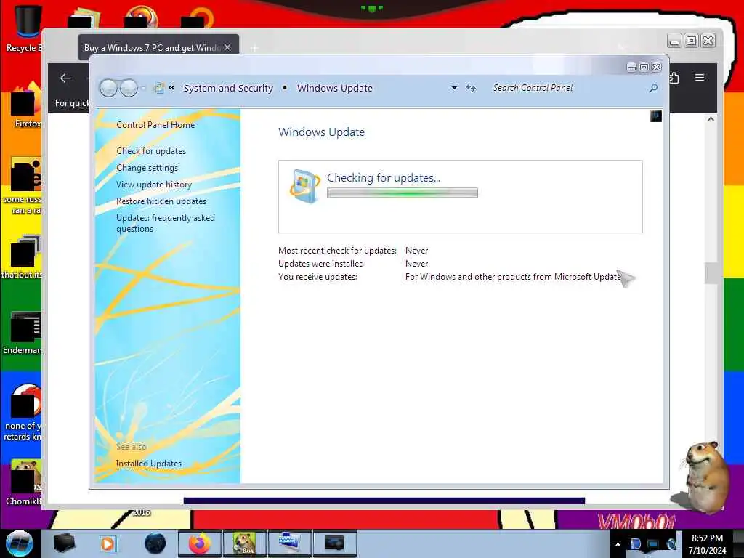Click the help icon at top-right of pane
Image resolution: width=744 pixels, height=558 pixels.
656,116
